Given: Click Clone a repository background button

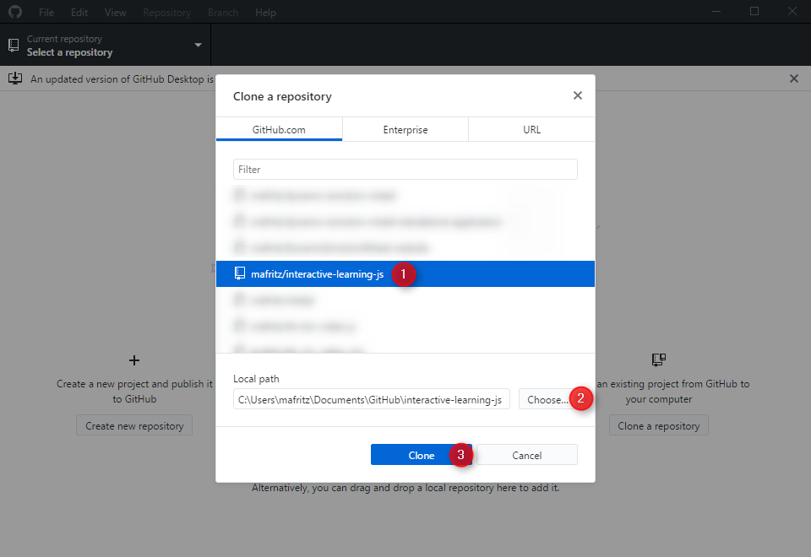Looking at the screenshot, I should pyautogui.click(x=658, y=425).
